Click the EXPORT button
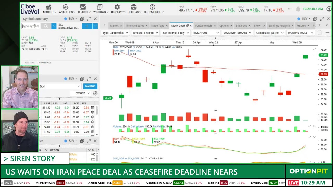The height and width of the screenshot is (187, 333). pyautogui.click(x=80, y=93)
